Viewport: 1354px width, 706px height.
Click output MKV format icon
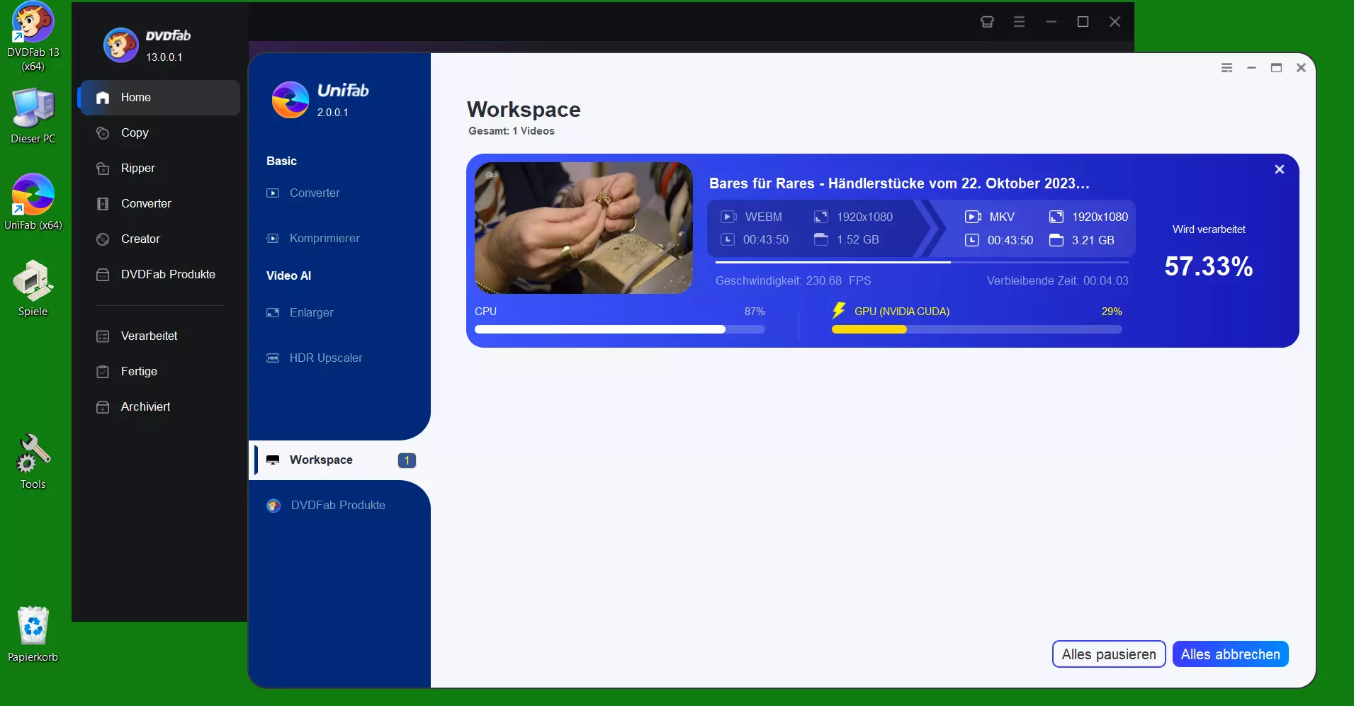pos(974,217)
